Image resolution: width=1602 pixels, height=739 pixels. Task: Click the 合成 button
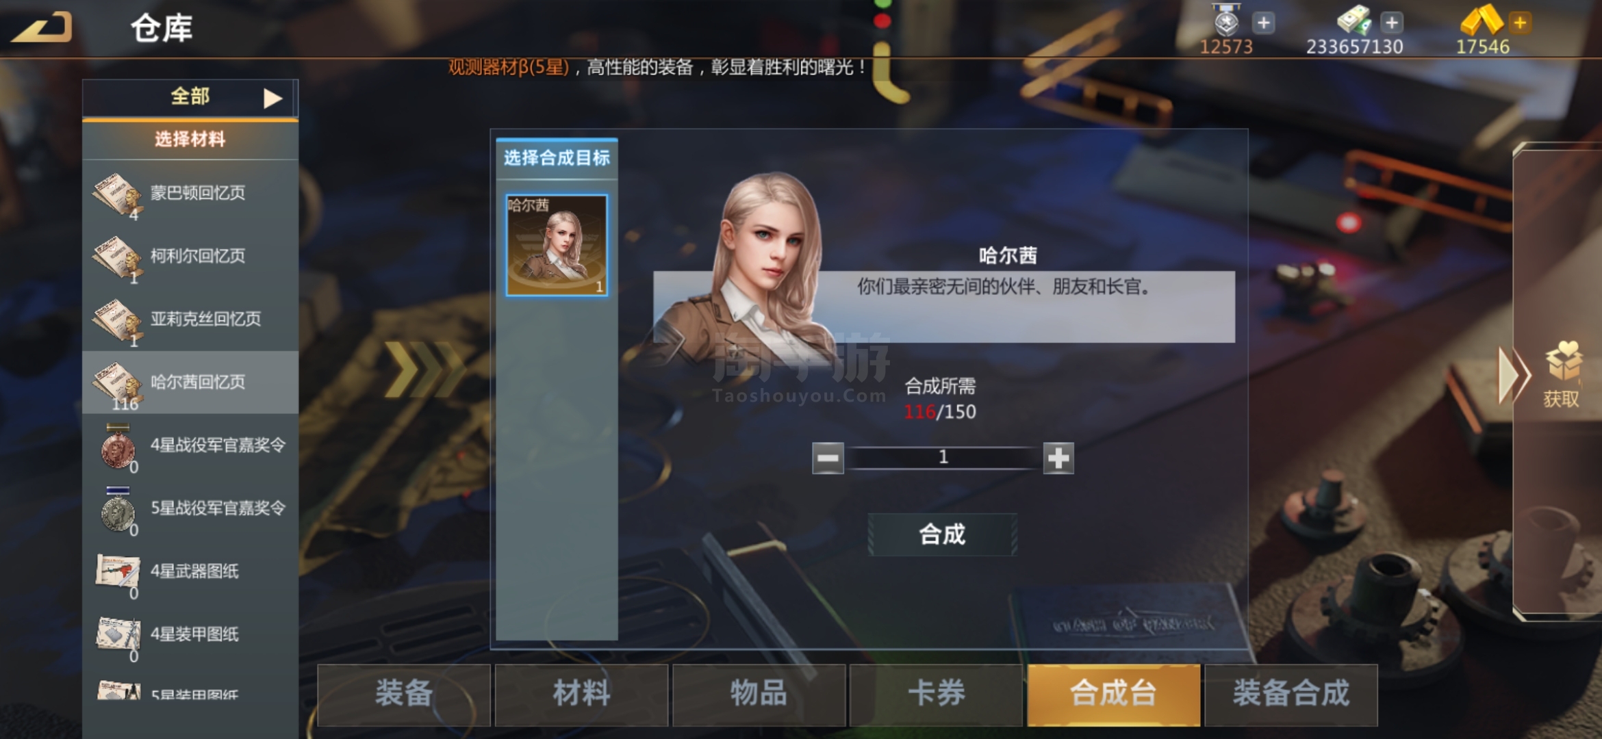point(942,534)
